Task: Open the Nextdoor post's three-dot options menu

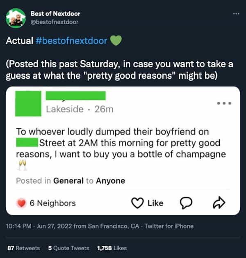Action: pos(224,103)
